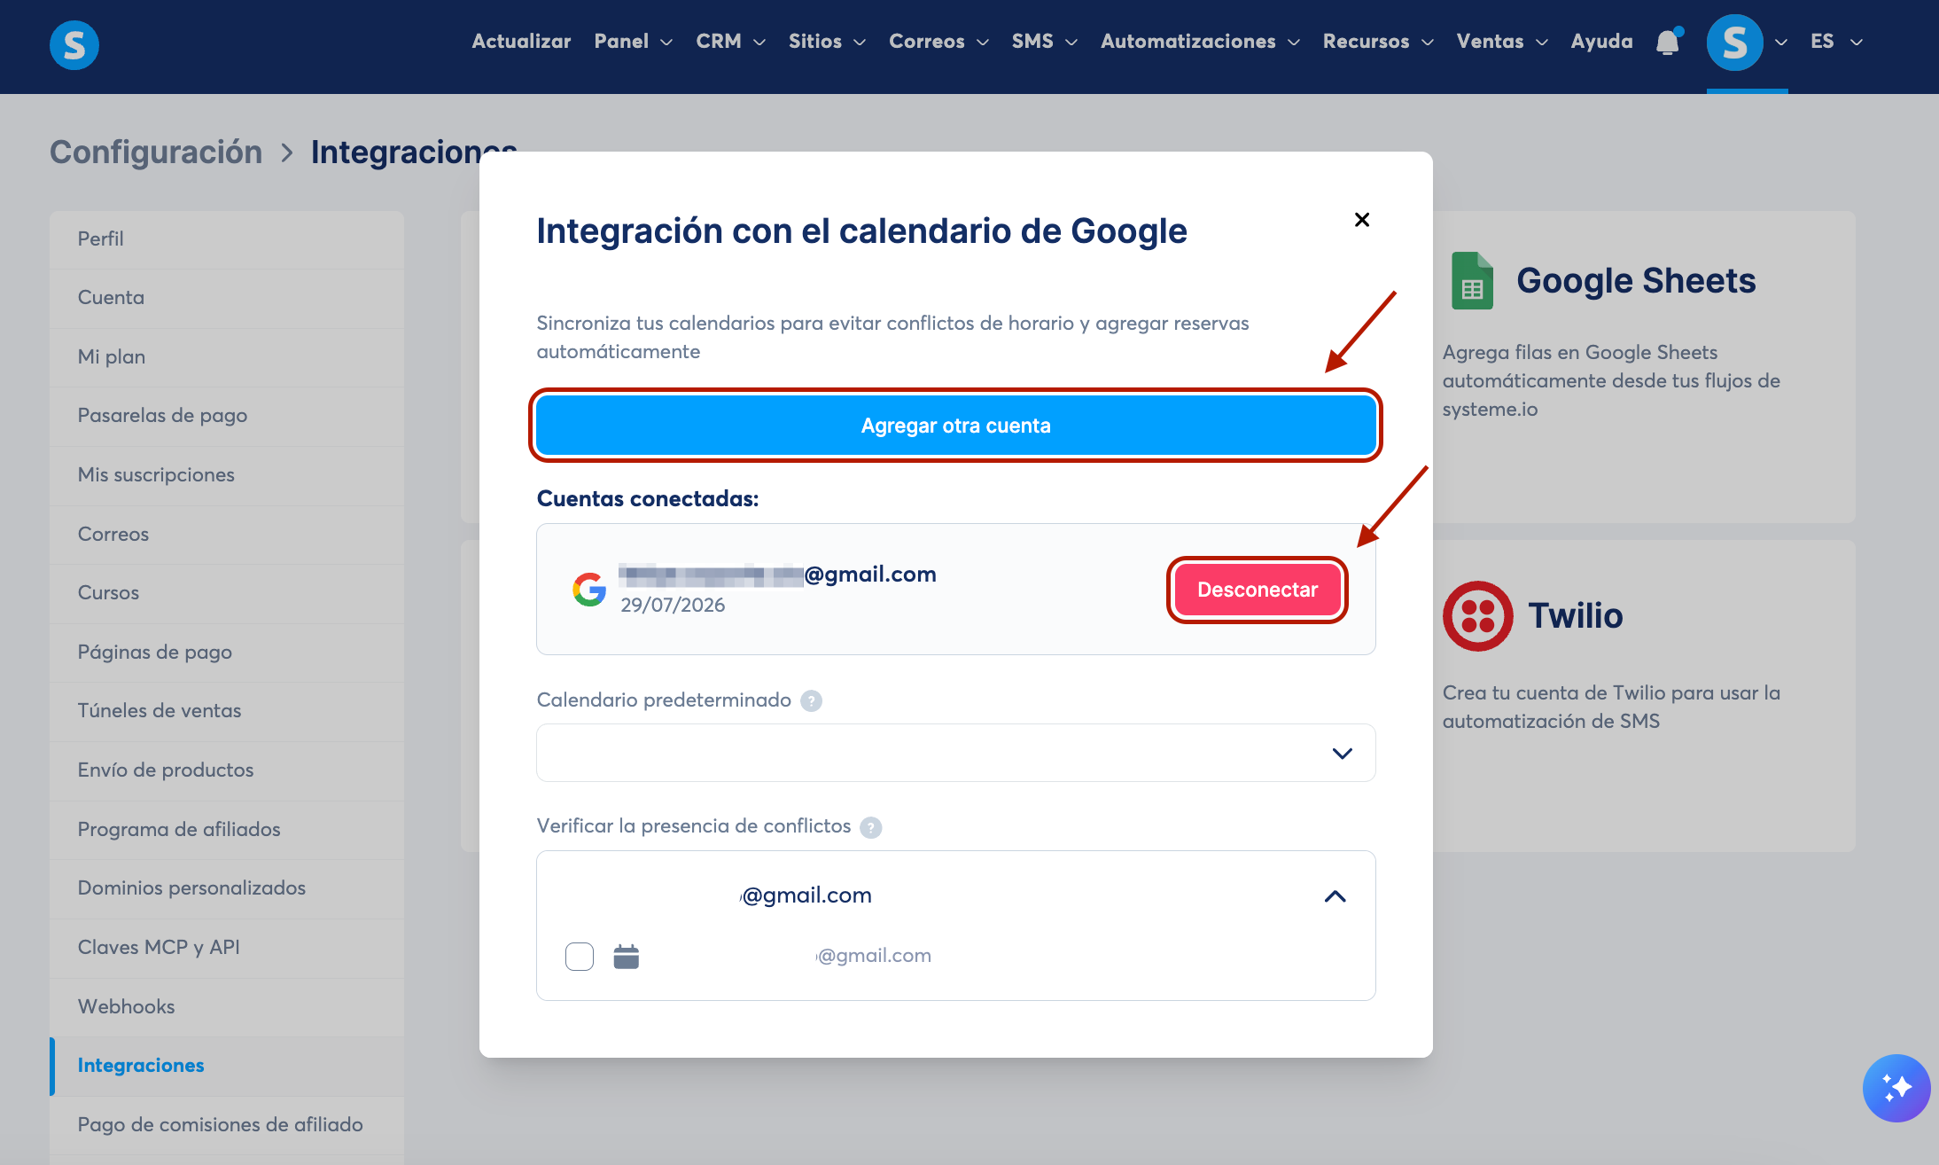
Task: Click the Google Sheets icon
Action: 1472,280
